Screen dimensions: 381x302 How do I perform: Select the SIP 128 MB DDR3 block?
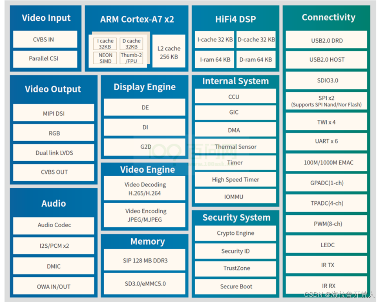tap(145, 260)
